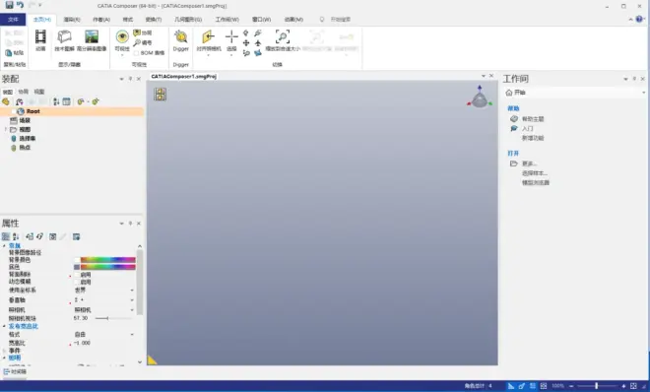Click the background color gradient swatch
Viewport: 650px width, 392px height.
(107, 260)
